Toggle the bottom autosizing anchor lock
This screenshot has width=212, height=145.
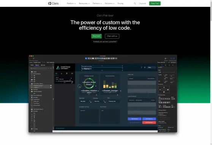(x=164, y=92)
